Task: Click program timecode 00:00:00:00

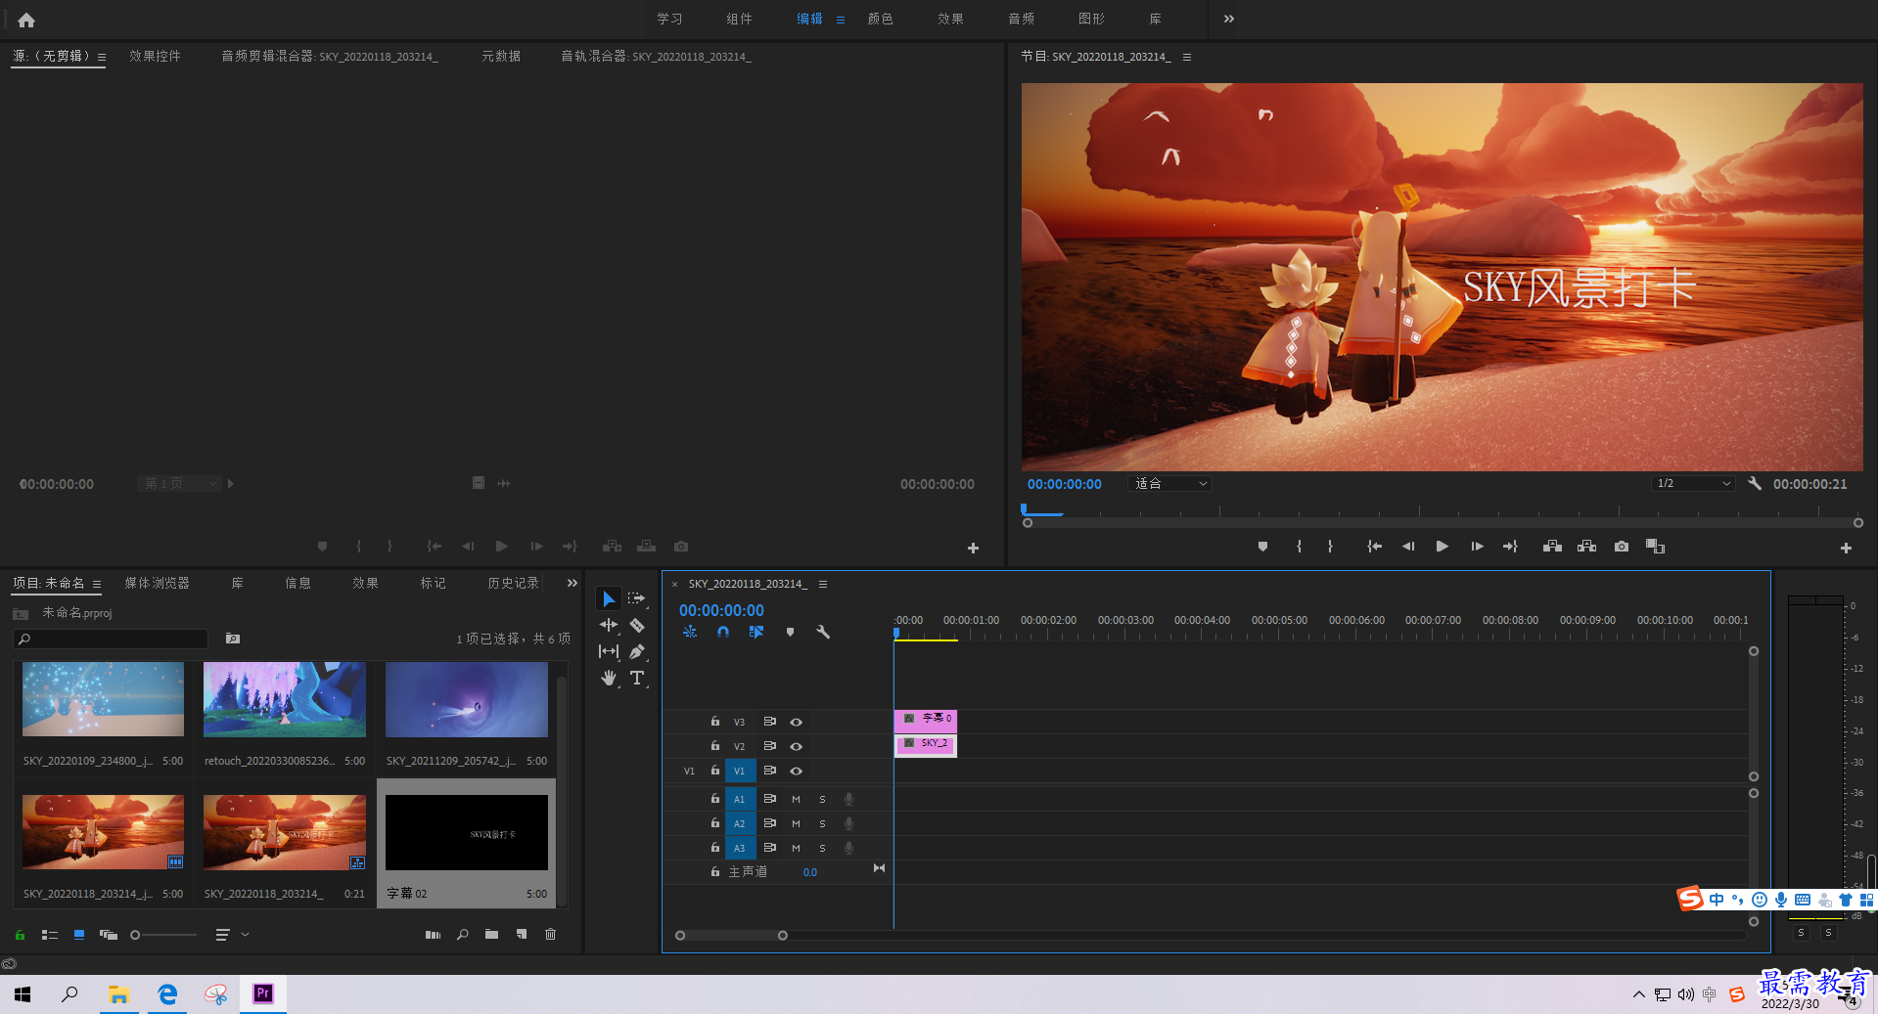Action: point(1064,484)
